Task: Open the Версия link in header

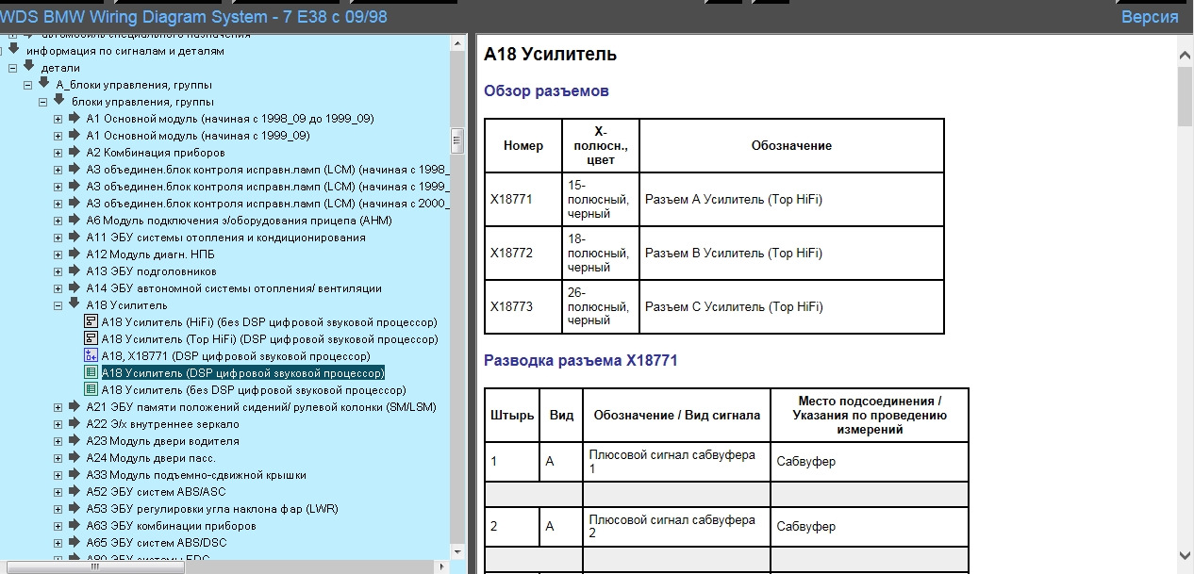Action: coord(1149,17)
